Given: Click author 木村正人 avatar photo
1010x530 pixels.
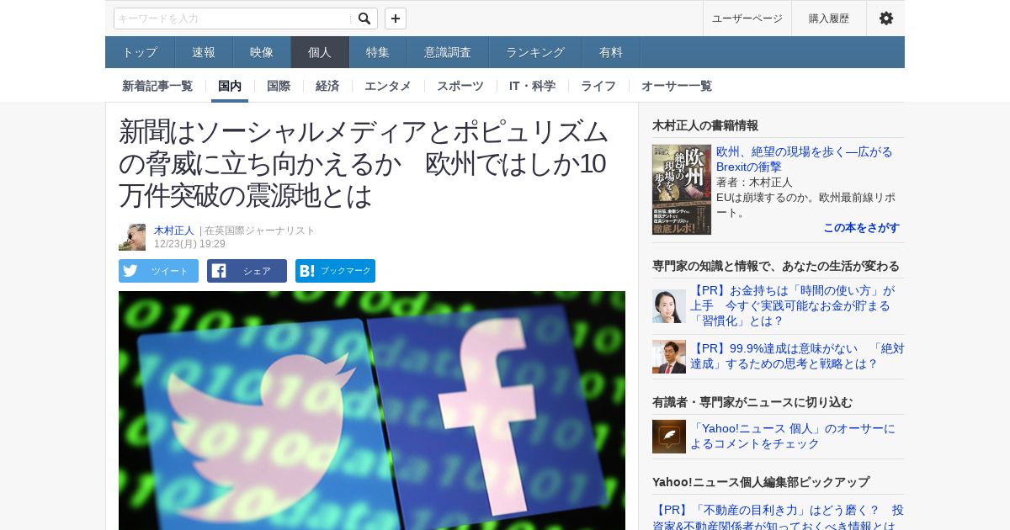Looking at the screenshot, I should [x=132, y=237].
